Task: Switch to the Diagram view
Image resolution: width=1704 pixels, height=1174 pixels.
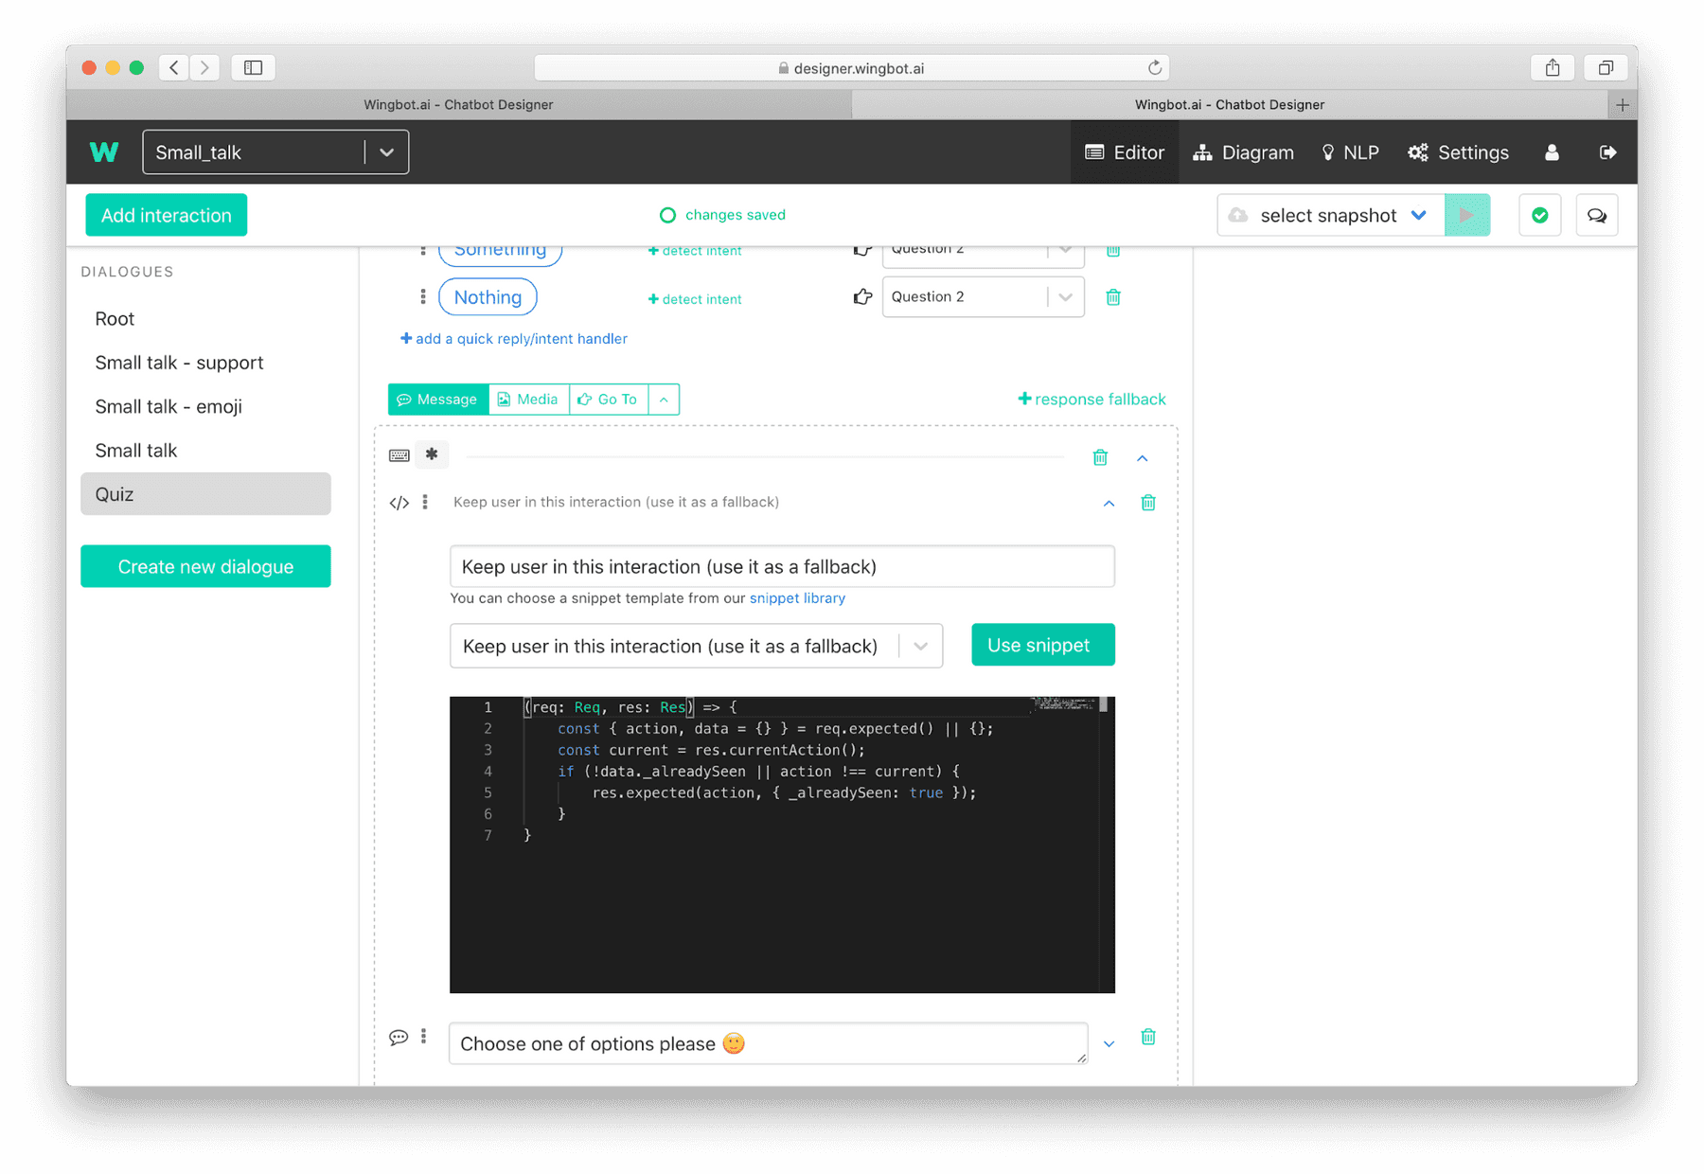Action: pos(1243,152)
